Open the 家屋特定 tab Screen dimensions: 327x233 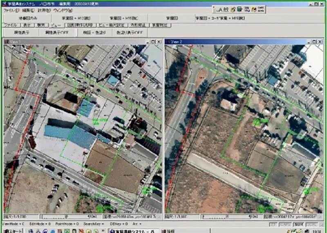160,25
